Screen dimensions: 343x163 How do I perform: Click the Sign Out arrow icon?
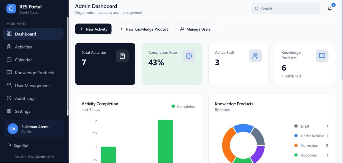point(9,146)
